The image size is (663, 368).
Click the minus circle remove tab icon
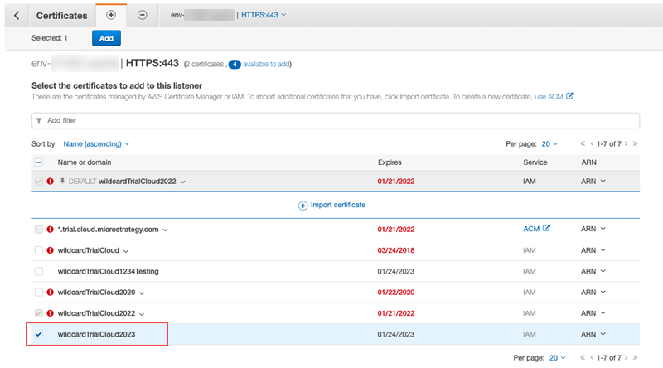142,16
